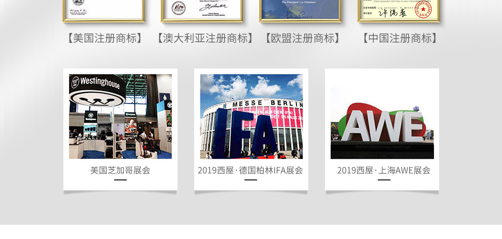Open the AWE expo sign photo
Viewport: 502px width, 239px height.
382,122
